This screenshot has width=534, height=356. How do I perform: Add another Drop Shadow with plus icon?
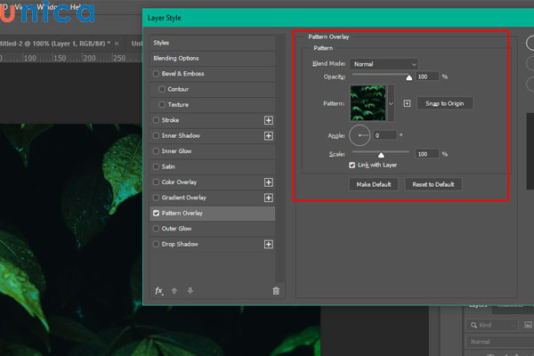268,244
